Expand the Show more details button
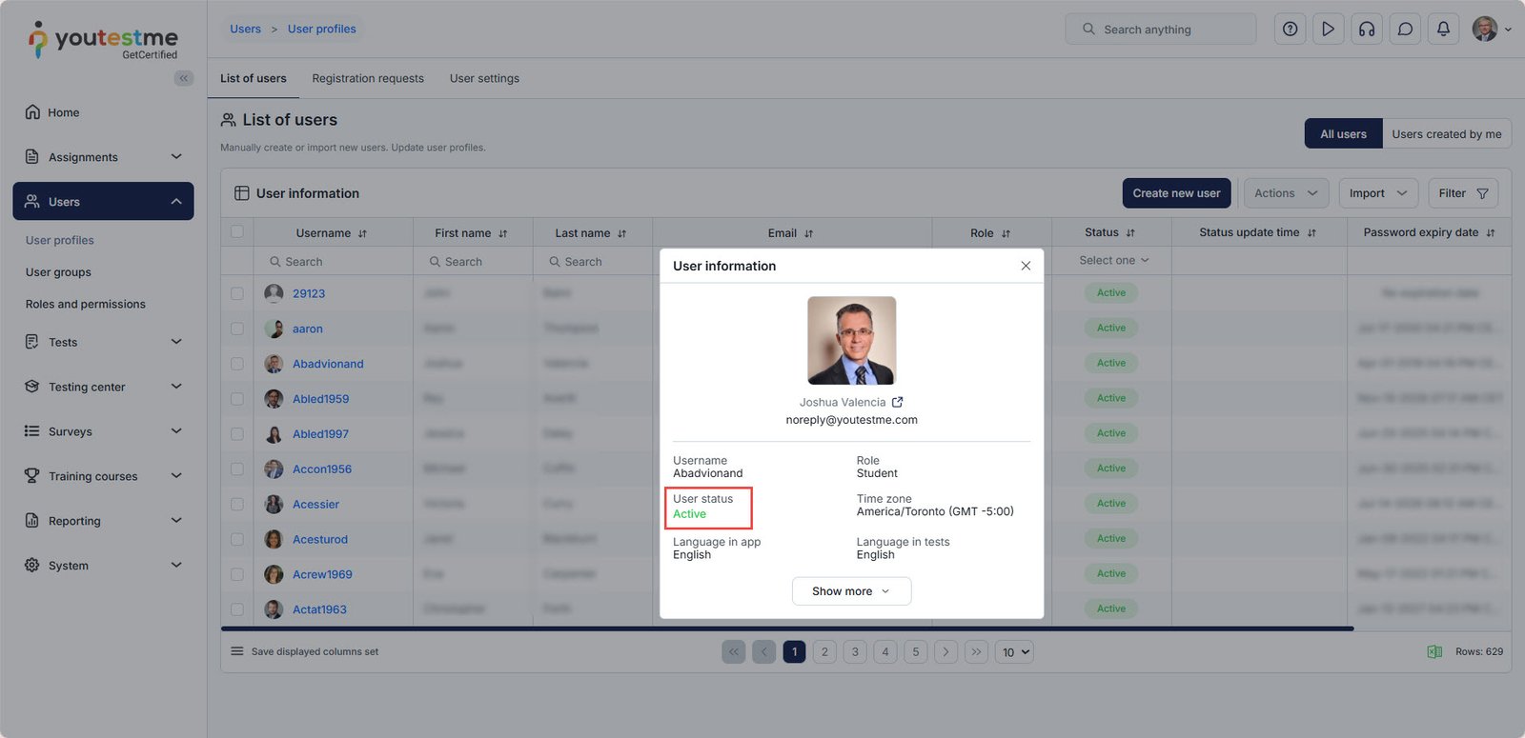 click(851, 591)
